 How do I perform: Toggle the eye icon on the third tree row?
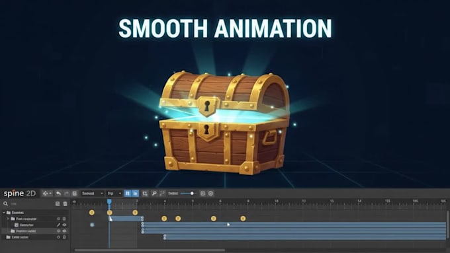pos(64,225)
